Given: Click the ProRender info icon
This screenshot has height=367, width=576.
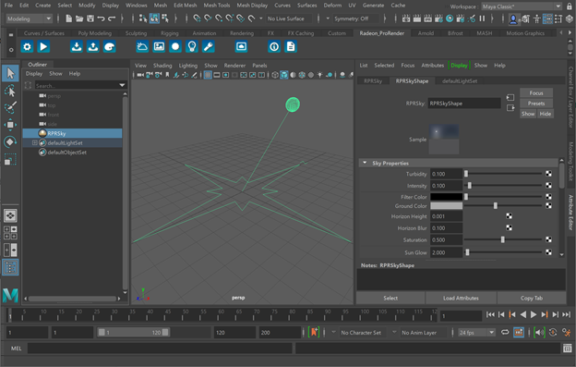Looking at the screenshot, I should coord(274,47).
